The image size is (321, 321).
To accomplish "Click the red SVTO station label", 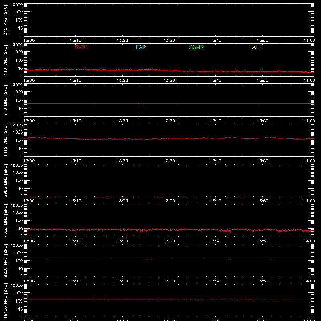I will tap(81, 47).
